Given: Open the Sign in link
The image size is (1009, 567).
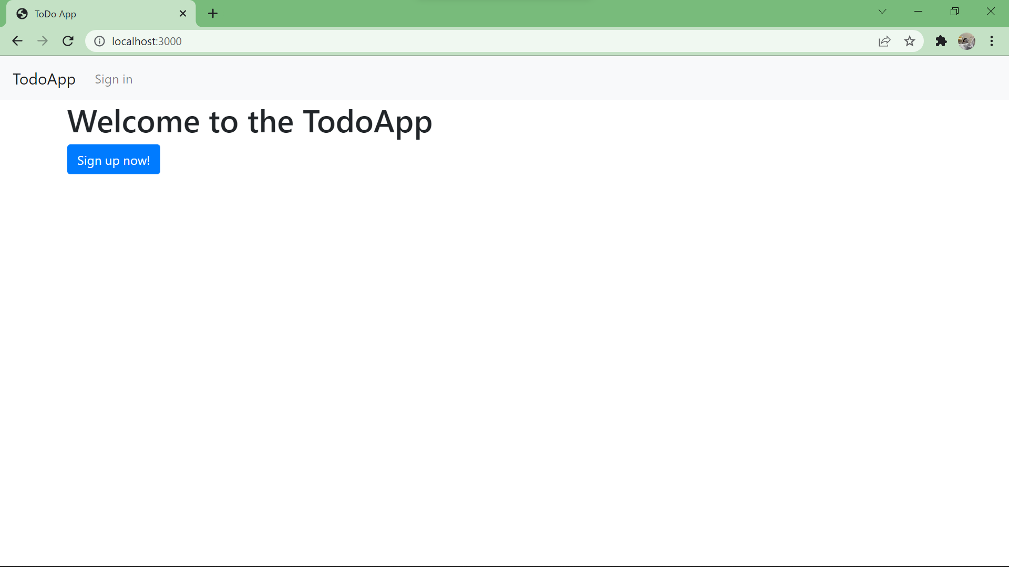Looking at the screenshot, I should click(114, 79).
